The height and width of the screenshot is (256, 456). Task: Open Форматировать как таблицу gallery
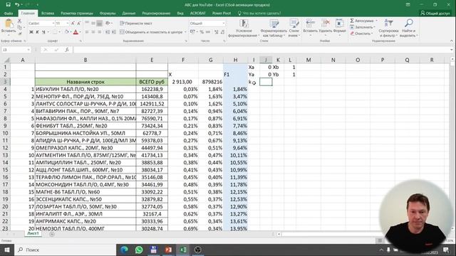pyautogui.click(x=274, y=28)
